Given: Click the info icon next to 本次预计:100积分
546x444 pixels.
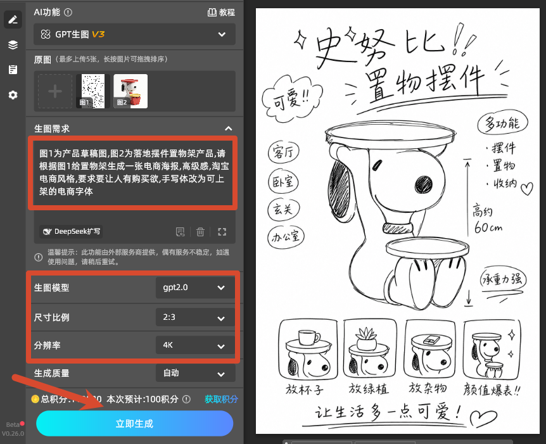Looking at the screenshot, I should [187, 399].
